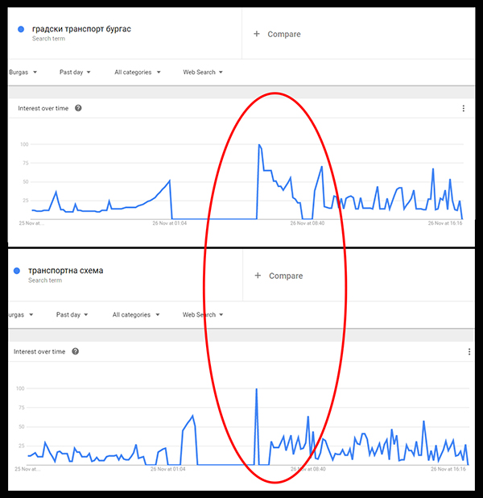
Task: Click the blue dot beside транспортна схема
Action: 17,271
